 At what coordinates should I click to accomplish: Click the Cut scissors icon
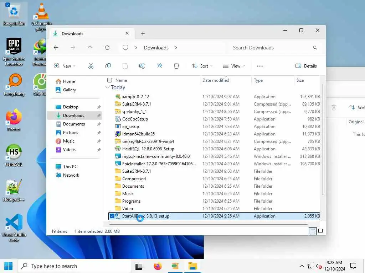(91, 66)
